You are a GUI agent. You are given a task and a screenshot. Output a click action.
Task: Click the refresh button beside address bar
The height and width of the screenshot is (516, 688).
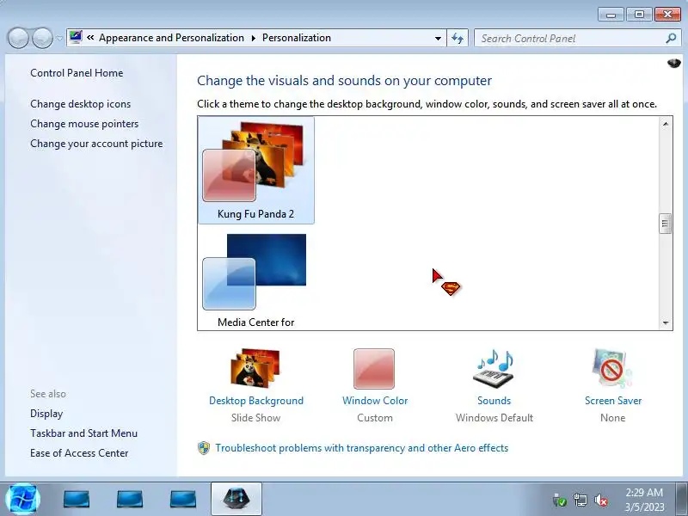[x=458, y=38]
